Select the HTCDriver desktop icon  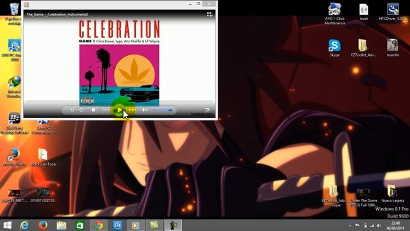click(393, 12)
